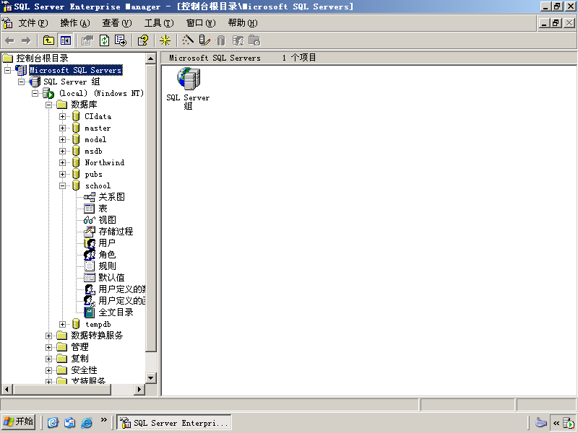This screenshot has width=578, height=433.
Task: Select the 全文目录 full-text catalogs node
Action: click(x=116, y=312)
